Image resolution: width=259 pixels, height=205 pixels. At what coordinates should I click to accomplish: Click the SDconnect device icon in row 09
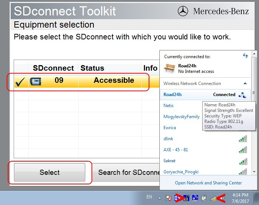35,82
